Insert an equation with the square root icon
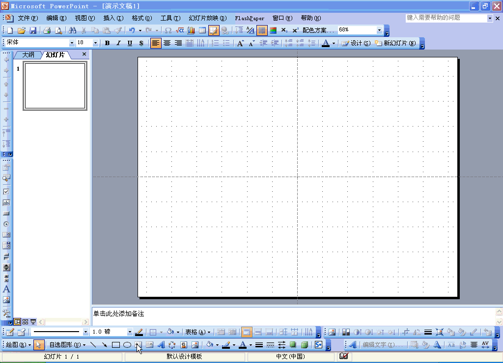 coord(180,30)
